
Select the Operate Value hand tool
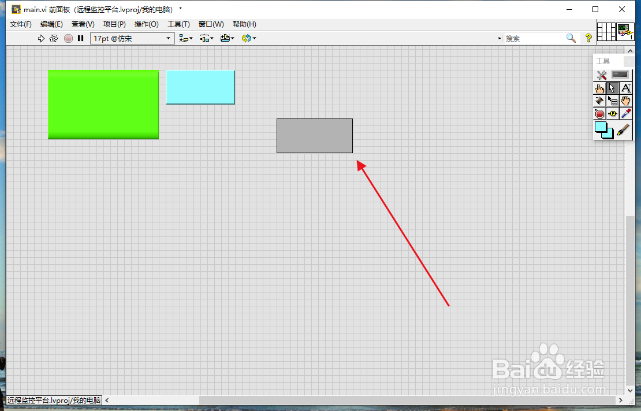point(599,88)
